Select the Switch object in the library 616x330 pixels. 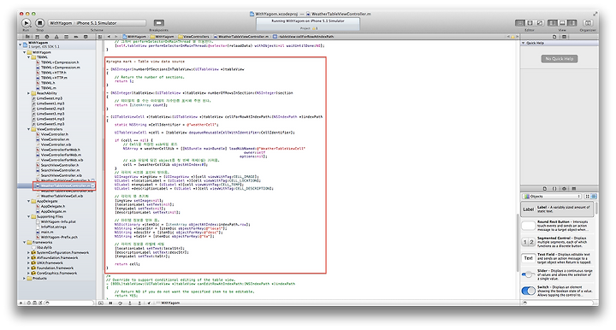coord(558,291)
